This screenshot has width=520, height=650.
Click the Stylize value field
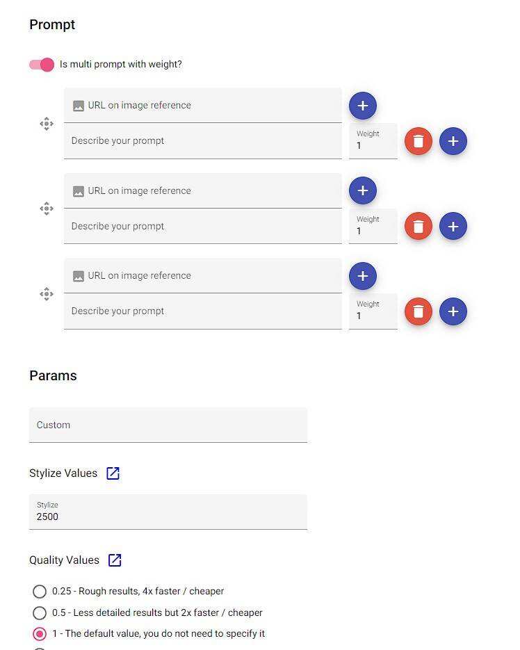pos(168,512)
